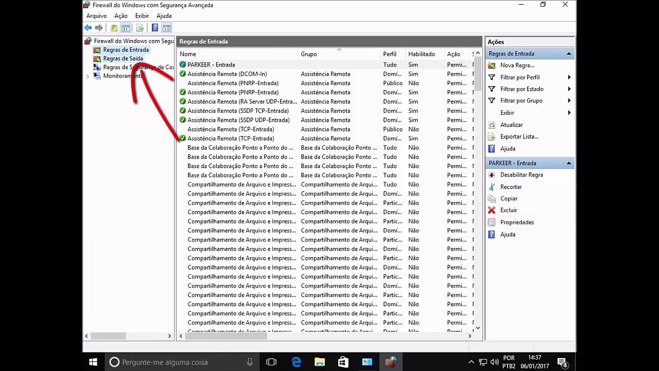Viewport: 659px width, 371px height.
Task: Open the Exibir menu in menu bar
Action: click(142, 16)
